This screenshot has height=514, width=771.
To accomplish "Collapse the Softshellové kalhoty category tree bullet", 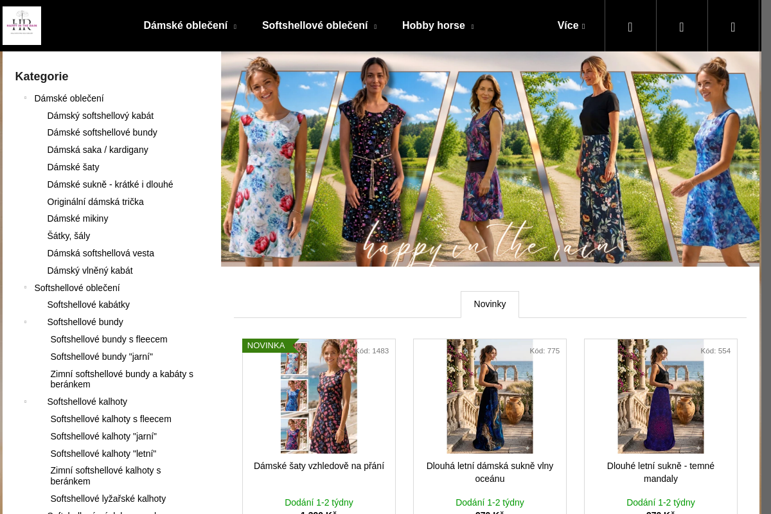I will pyautogui.click(x=26, y=402).
